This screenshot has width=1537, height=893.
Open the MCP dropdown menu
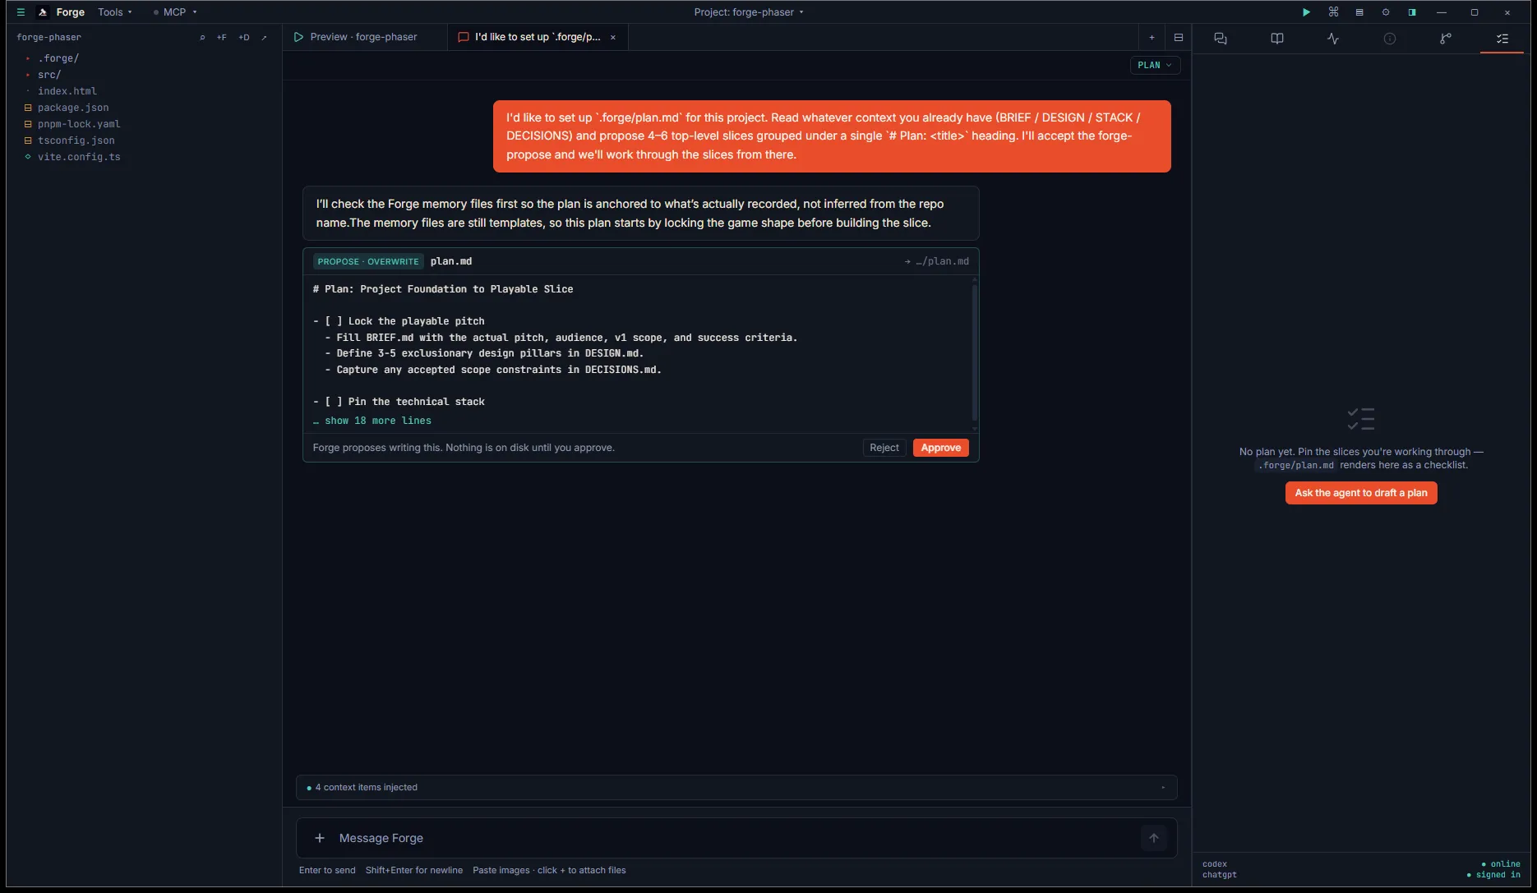175,12
